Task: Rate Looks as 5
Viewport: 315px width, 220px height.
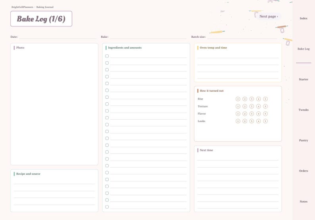Action: pos(265,121)
